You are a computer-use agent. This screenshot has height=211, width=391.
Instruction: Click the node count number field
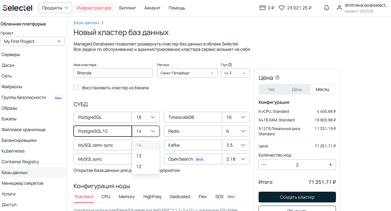[x=297, y=165]
